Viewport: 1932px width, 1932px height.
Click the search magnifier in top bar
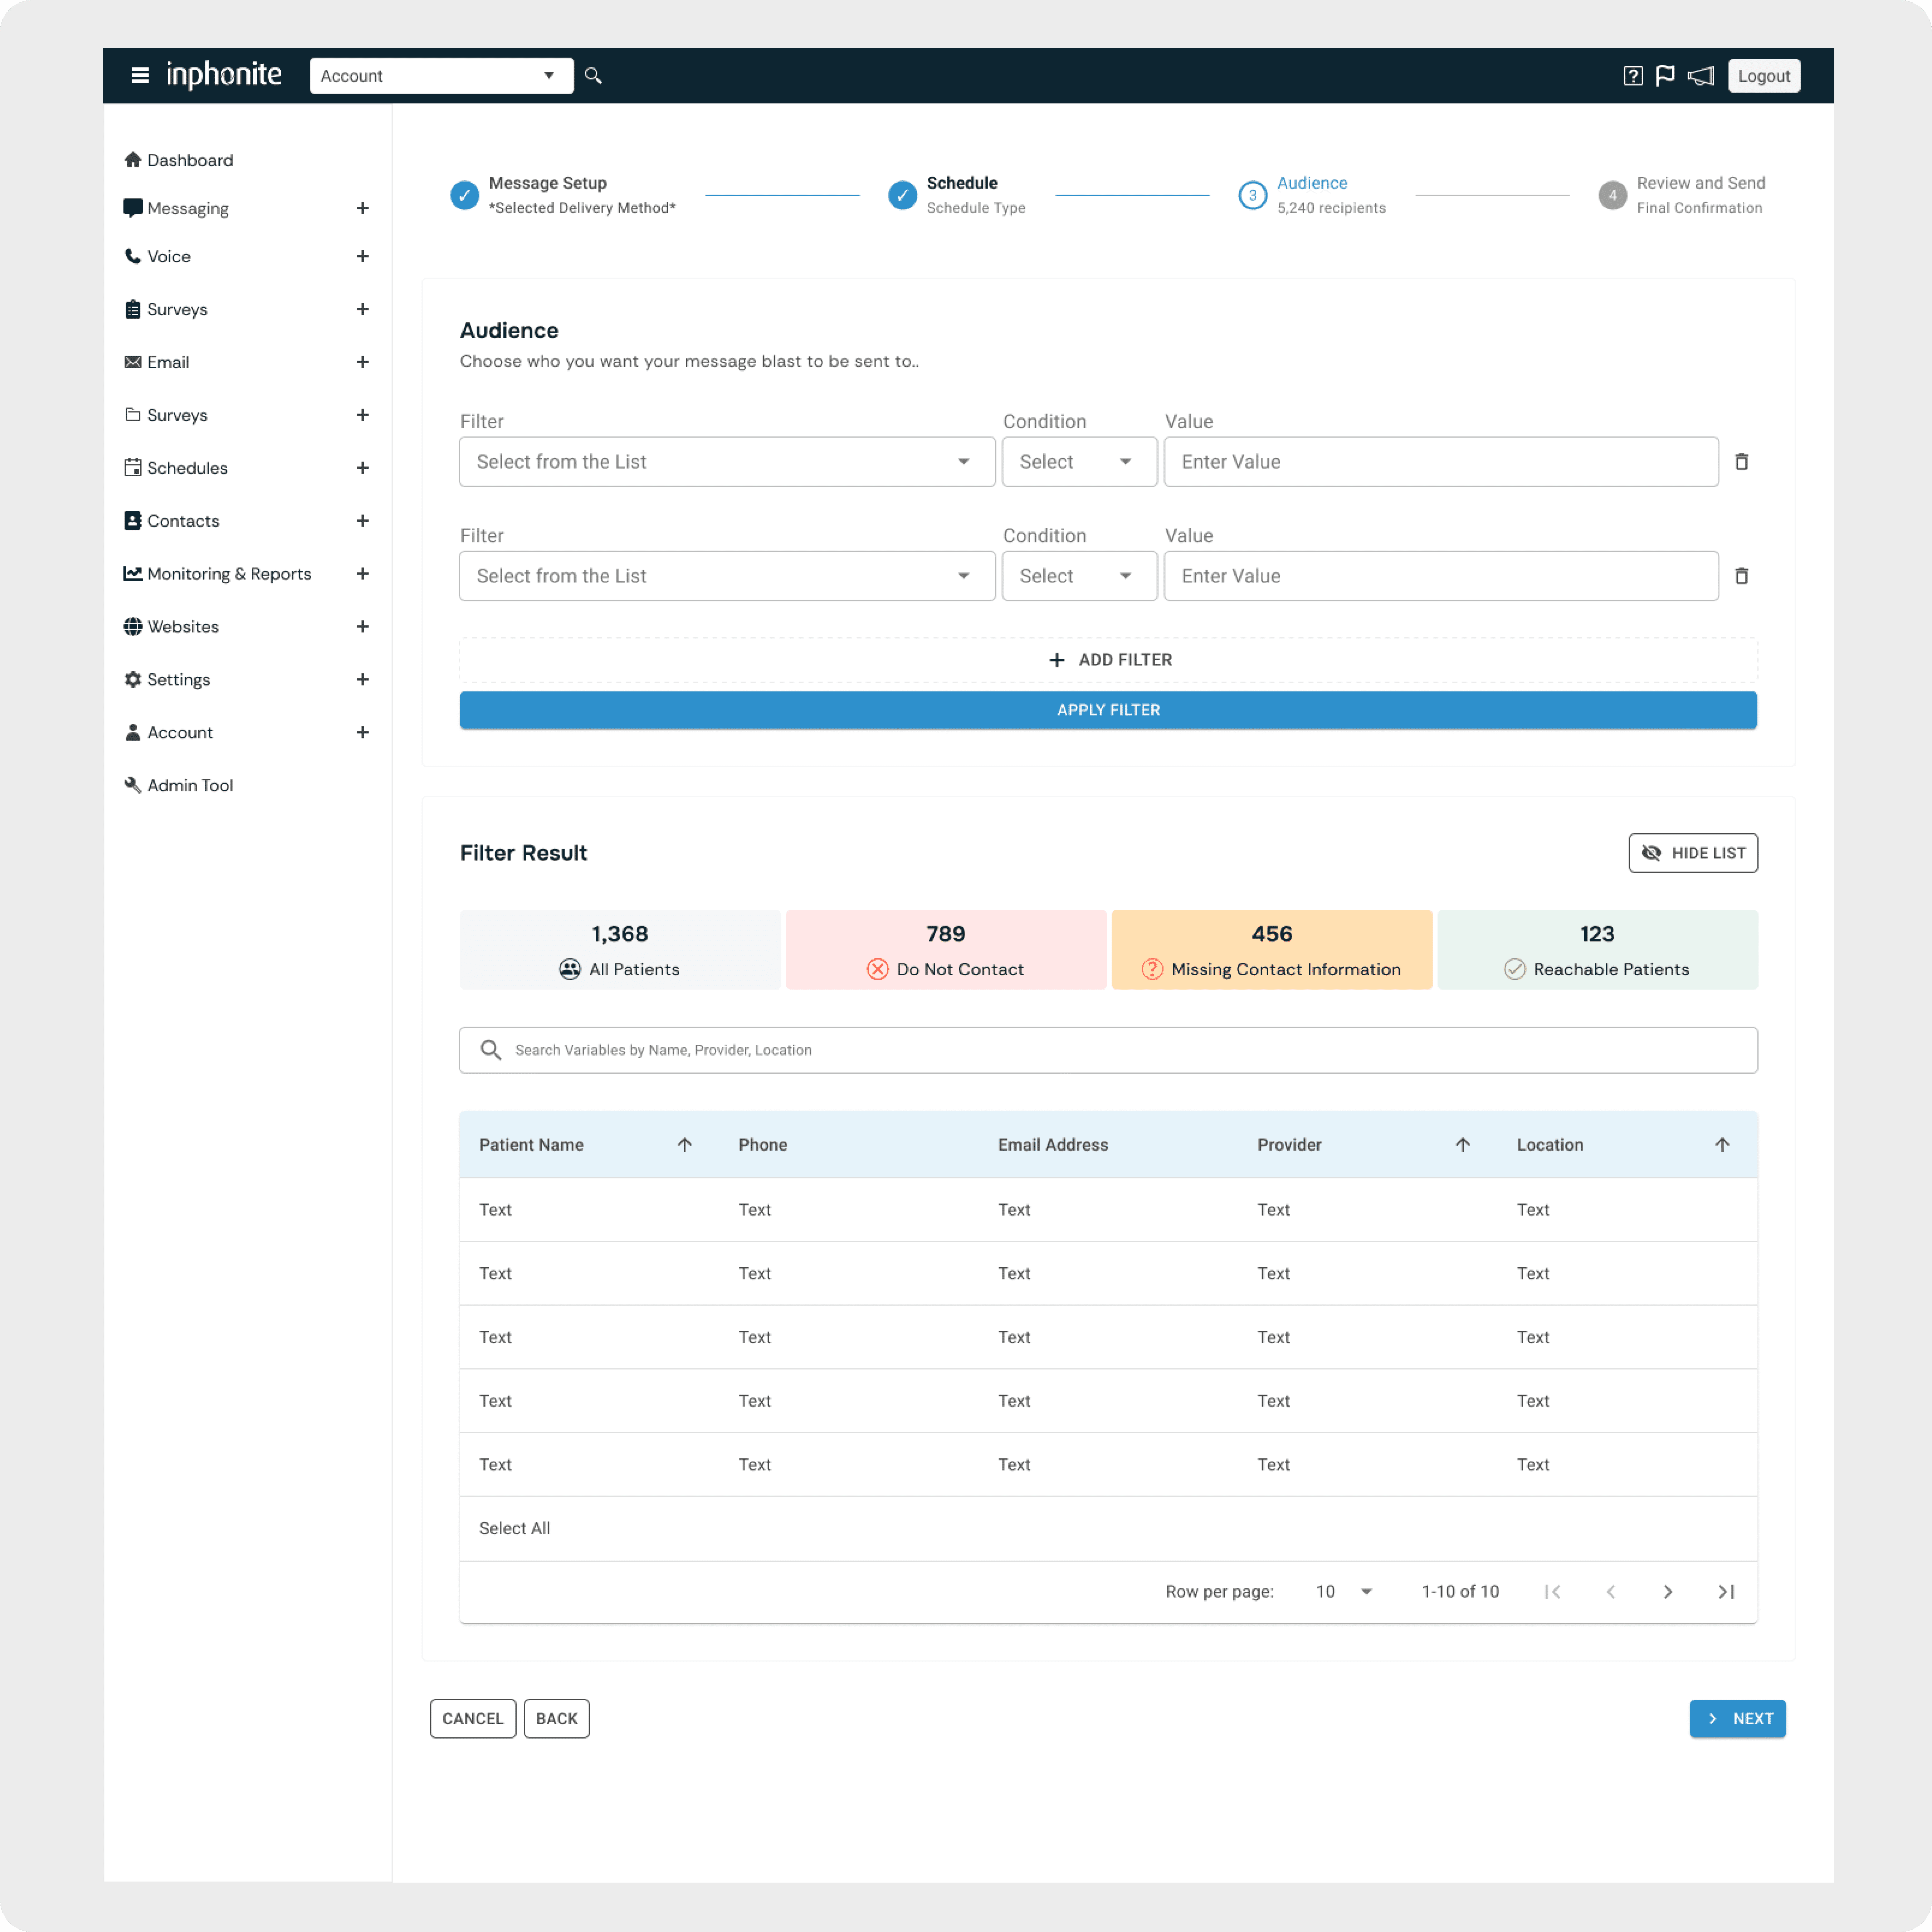593,76
